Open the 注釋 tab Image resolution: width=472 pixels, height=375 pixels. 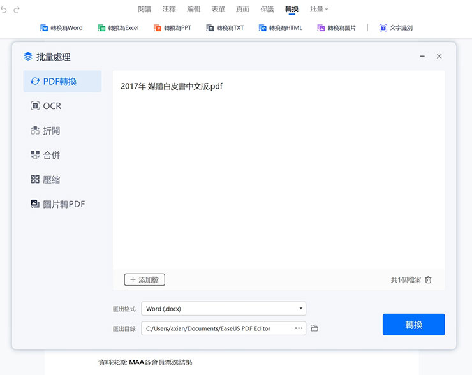tap(169, 10)
